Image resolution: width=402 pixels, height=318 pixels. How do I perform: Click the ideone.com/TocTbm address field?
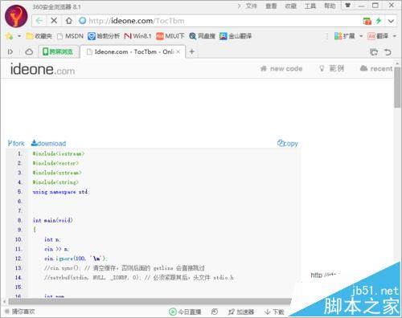[x=215, y=21]
